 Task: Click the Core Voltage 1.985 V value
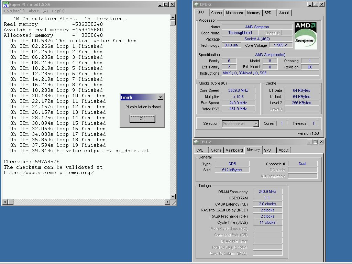click(x=280, y=45)
